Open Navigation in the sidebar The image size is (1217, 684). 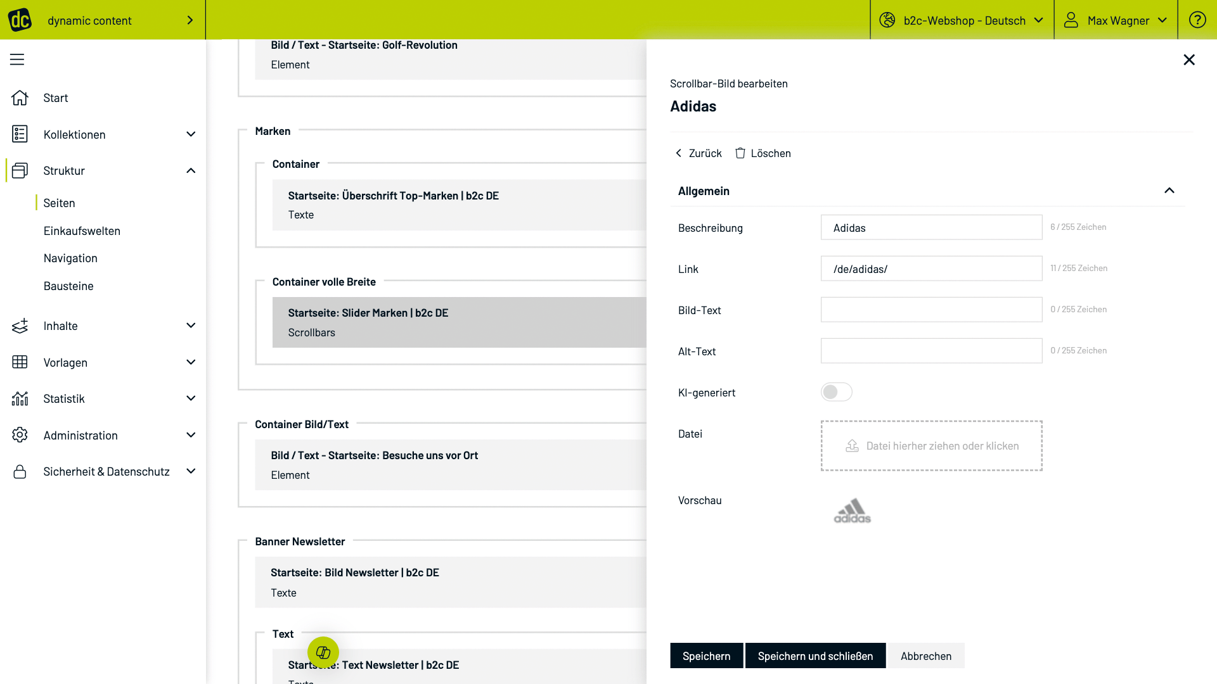point(70,258)
